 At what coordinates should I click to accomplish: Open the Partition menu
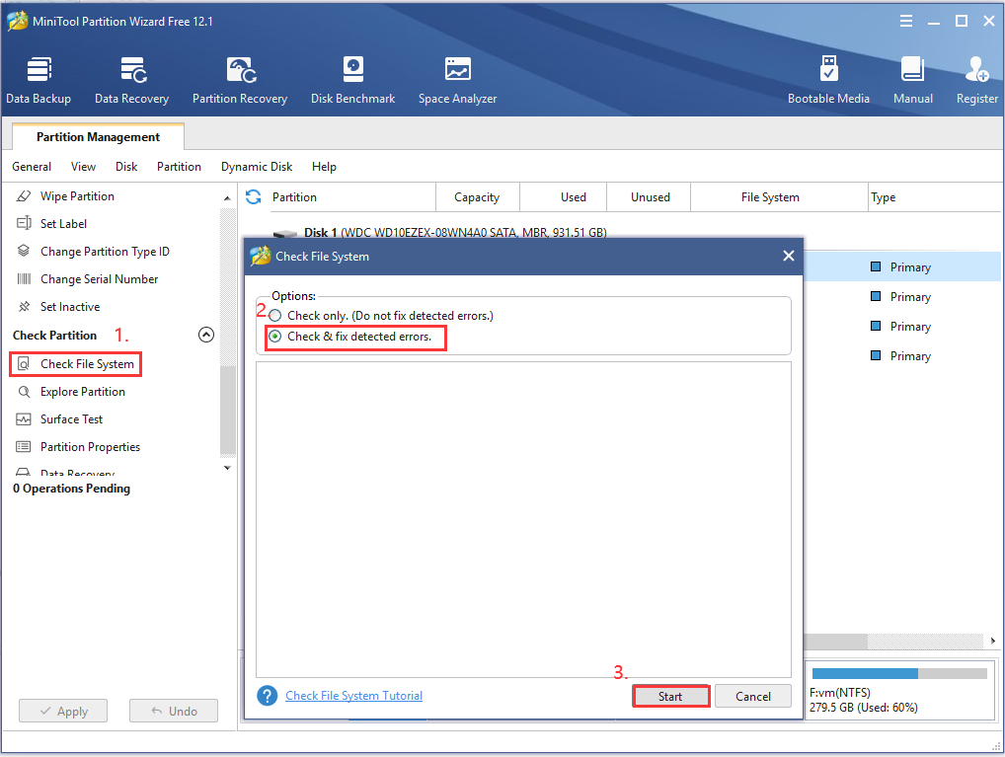(179, 167)
